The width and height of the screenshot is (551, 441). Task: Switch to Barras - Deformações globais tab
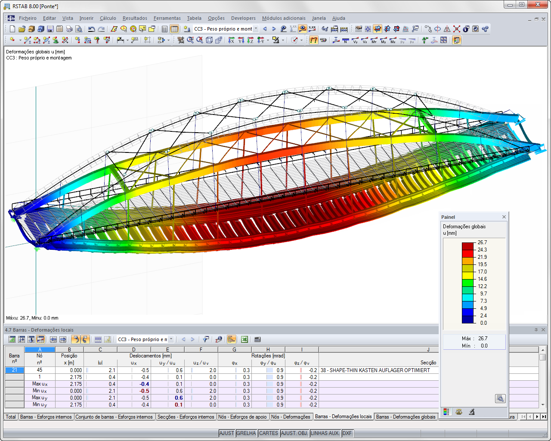(x=406, y=417)
